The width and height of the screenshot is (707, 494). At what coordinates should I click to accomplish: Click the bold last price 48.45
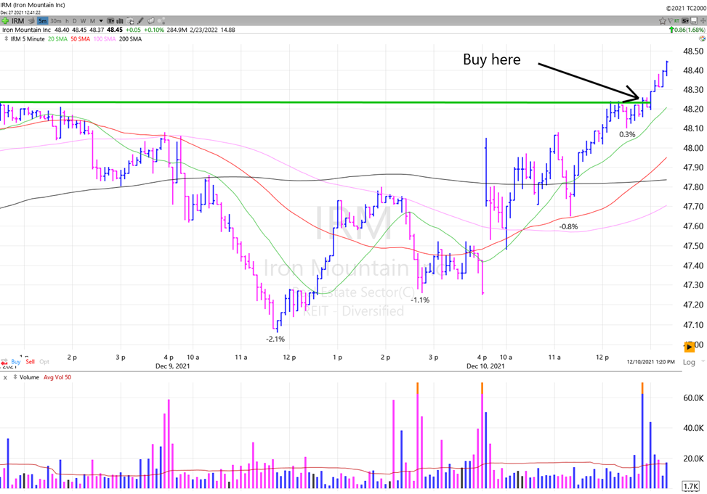click(x=115, y=30)
